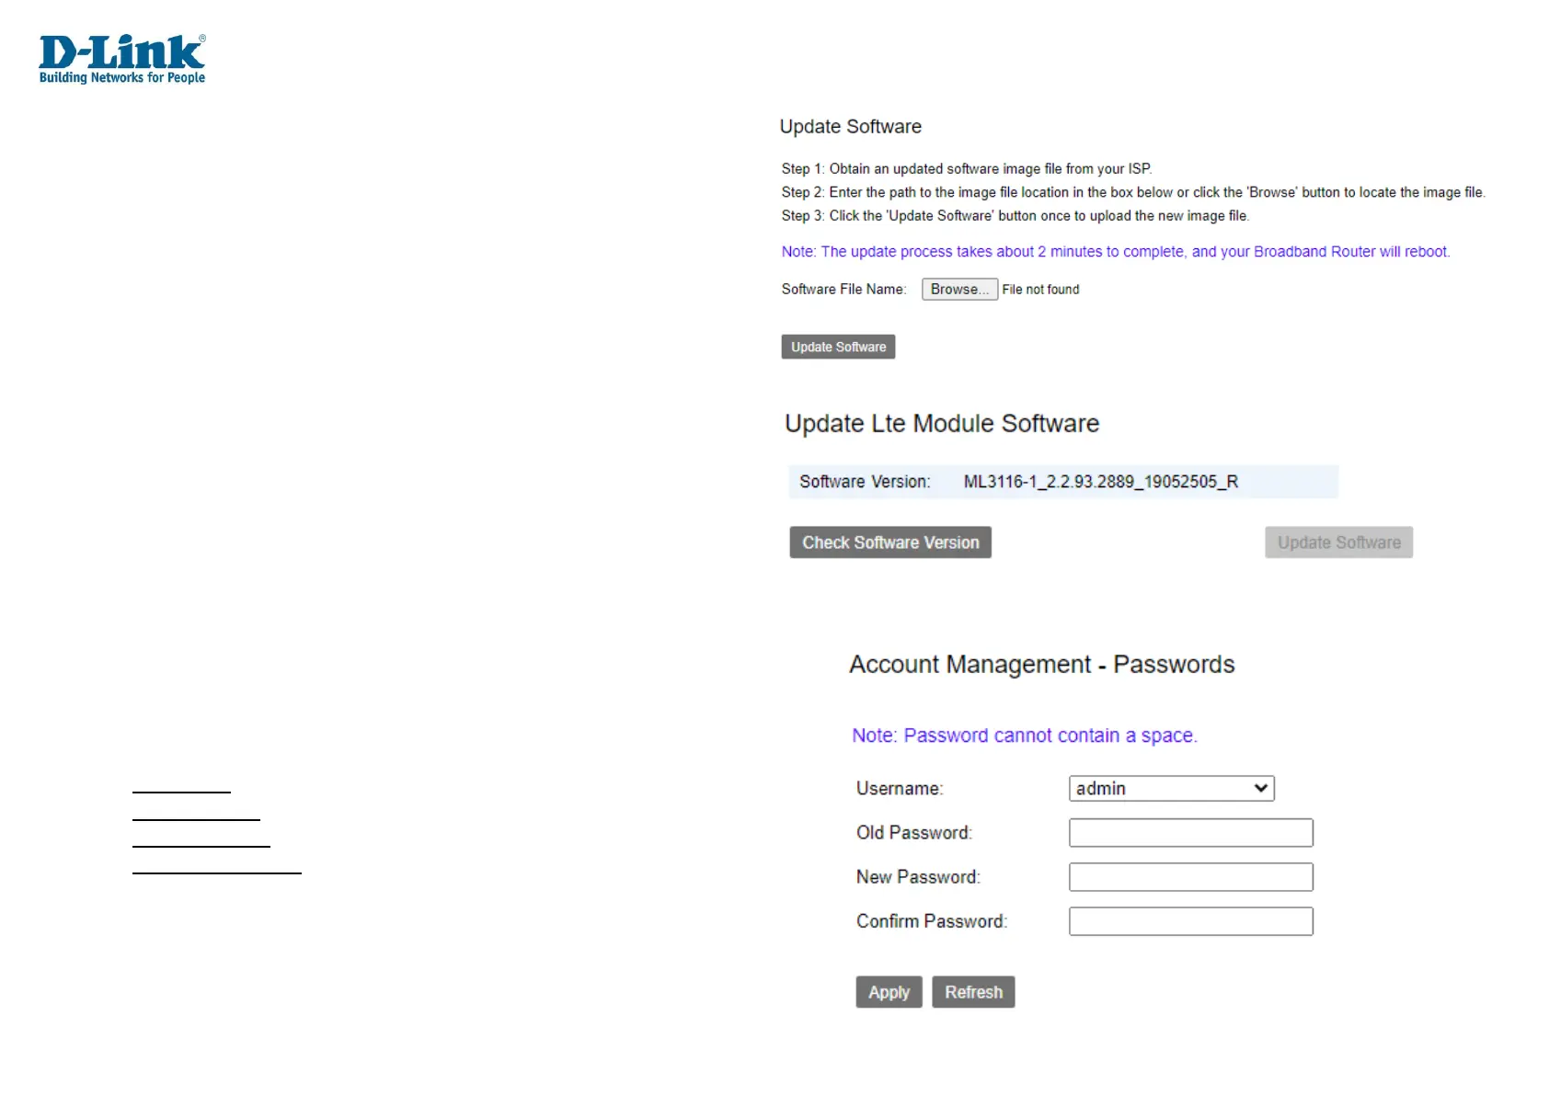The image size is (1549, 1095).
Task: Click the Apply button
Action: (889, 992)
